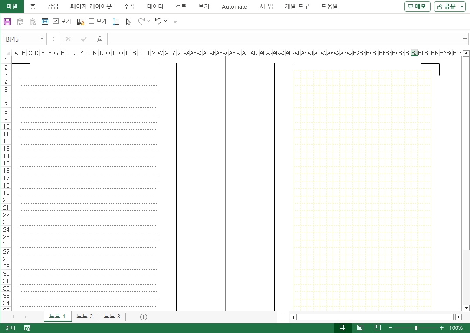470x333 pixels.
Task: Click the locked table freeze panes icon
Action: coord(81,22)
